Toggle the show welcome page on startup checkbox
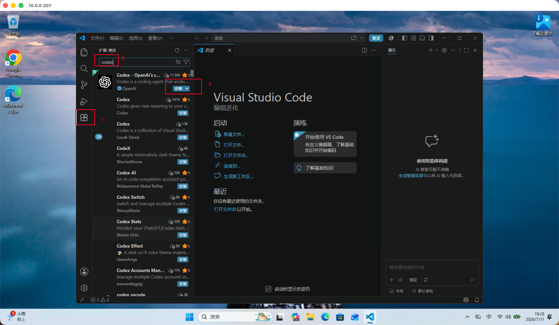559x325 pixels. pos(268,289)
